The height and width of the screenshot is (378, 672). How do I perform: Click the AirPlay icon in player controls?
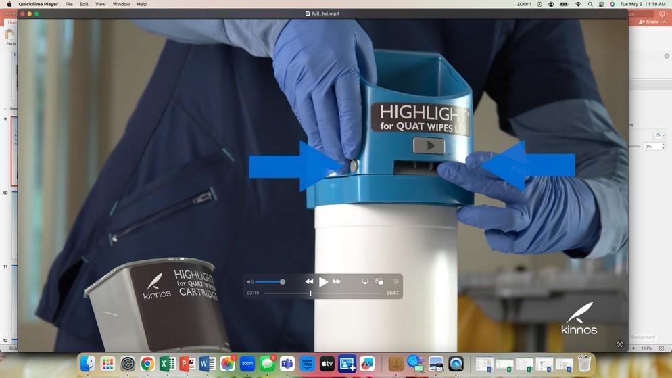[x=365, y=281]
